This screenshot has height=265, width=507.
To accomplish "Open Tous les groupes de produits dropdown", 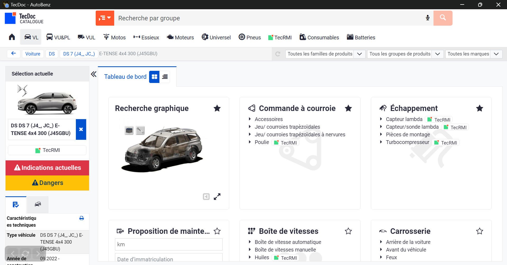I will point(405,54).
